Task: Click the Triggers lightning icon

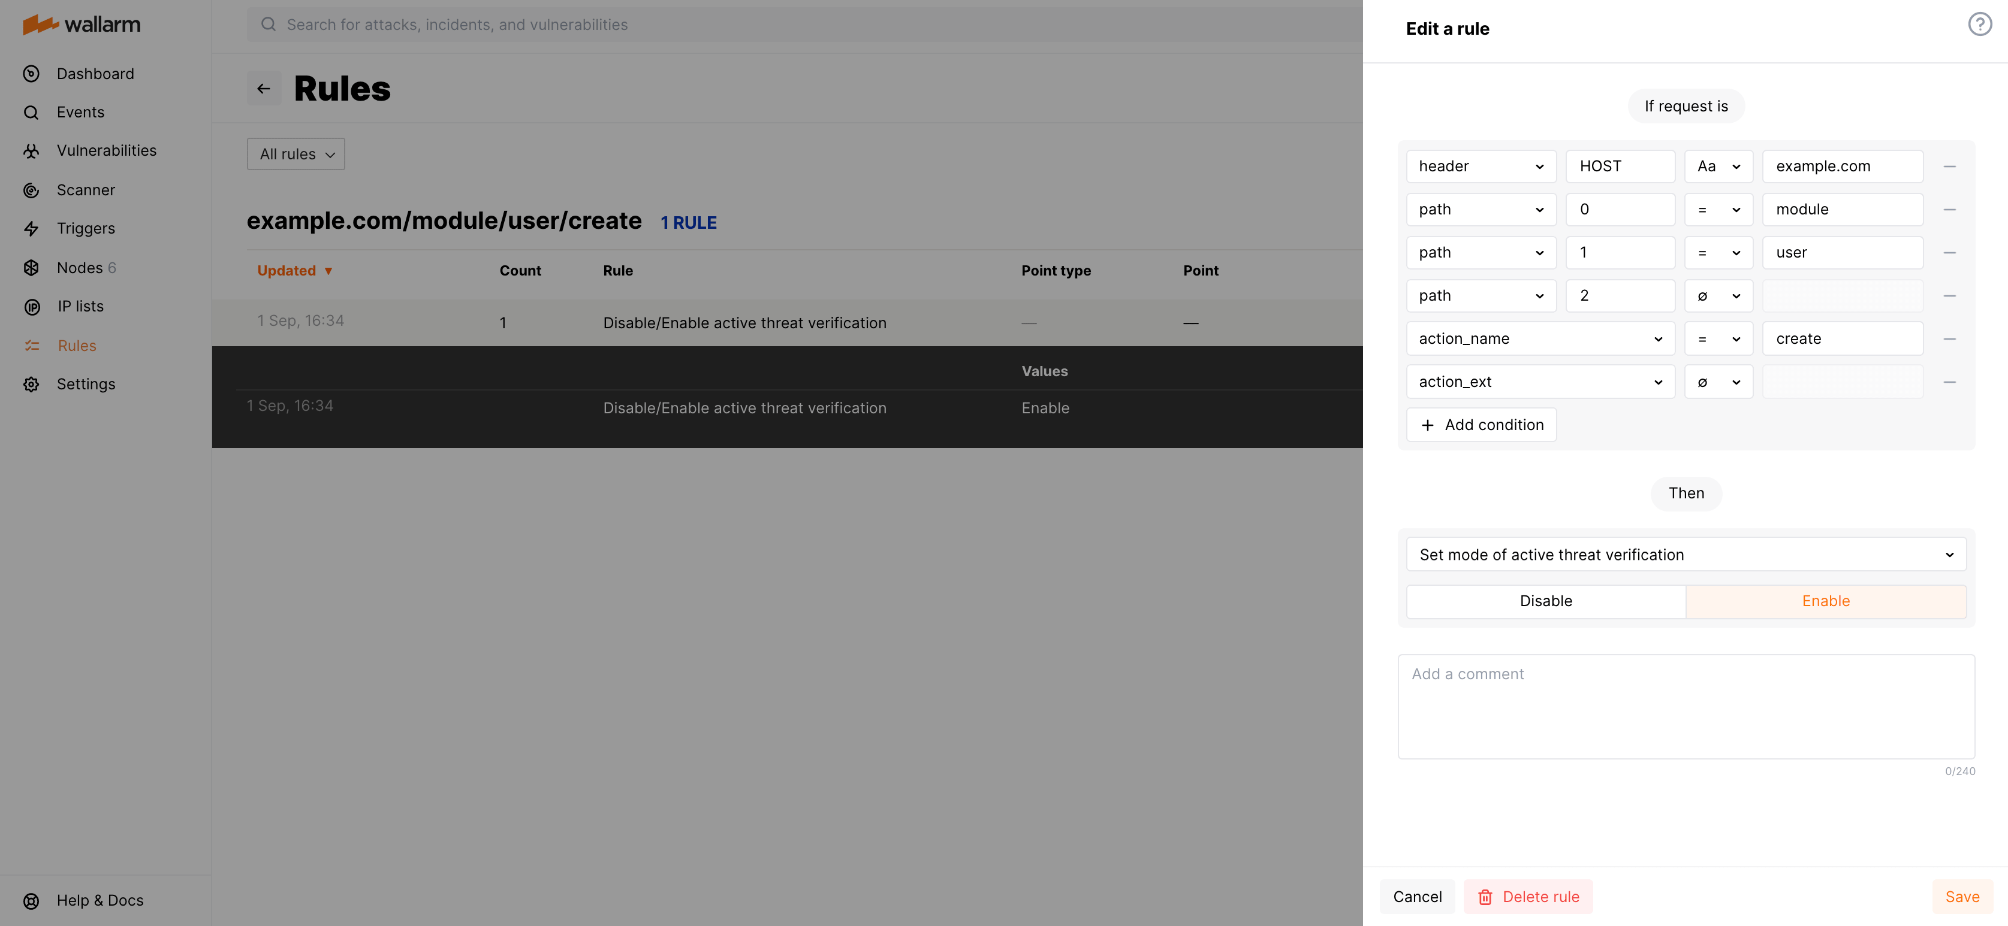Action: coord(31,228)
